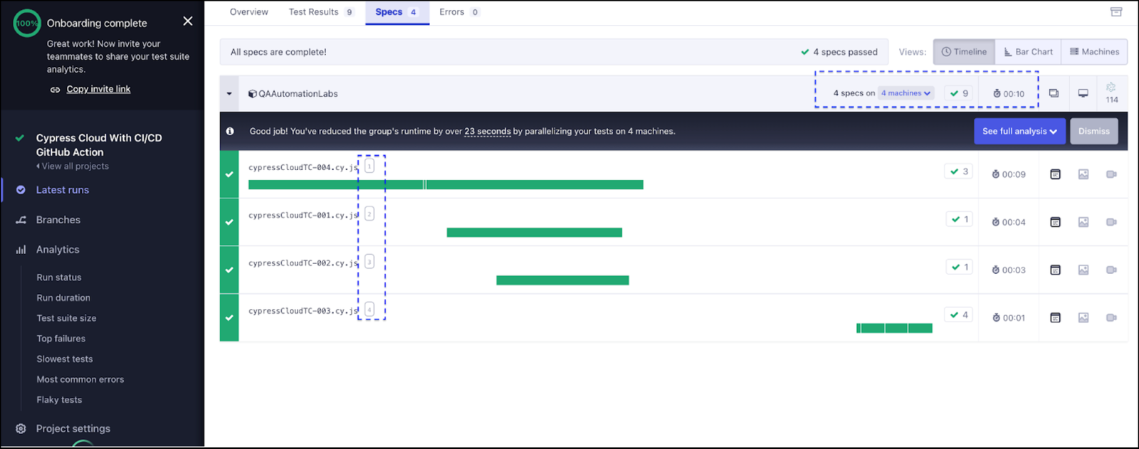Open the 4 machines dropdown

(x=906, y=93)
